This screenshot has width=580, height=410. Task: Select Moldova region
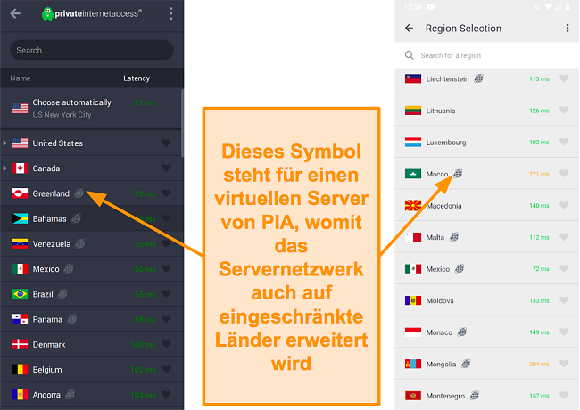pos(487,300)
